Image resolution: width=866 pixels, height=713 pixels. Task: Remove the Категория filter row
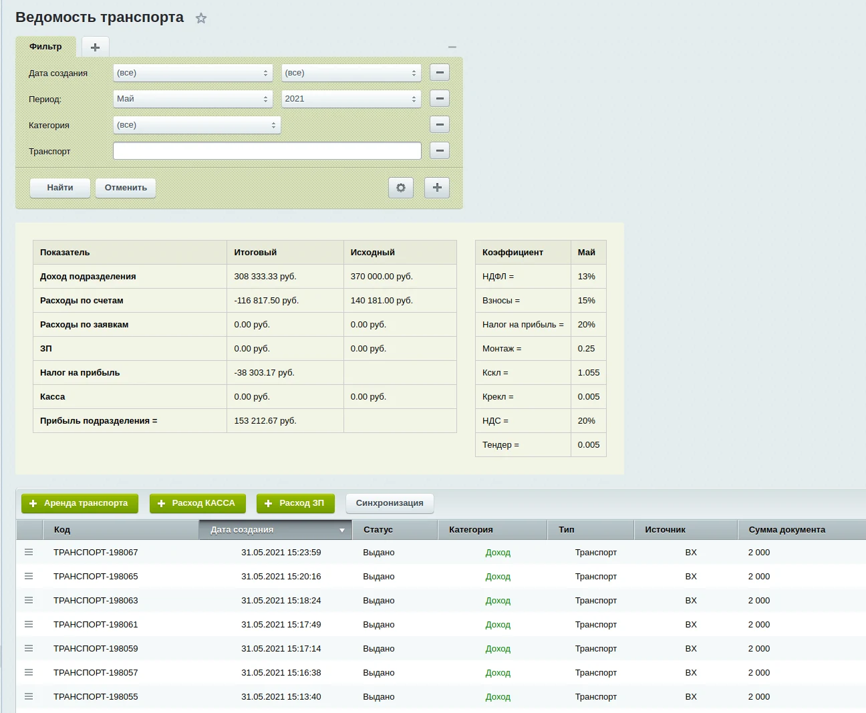(440, 125)
